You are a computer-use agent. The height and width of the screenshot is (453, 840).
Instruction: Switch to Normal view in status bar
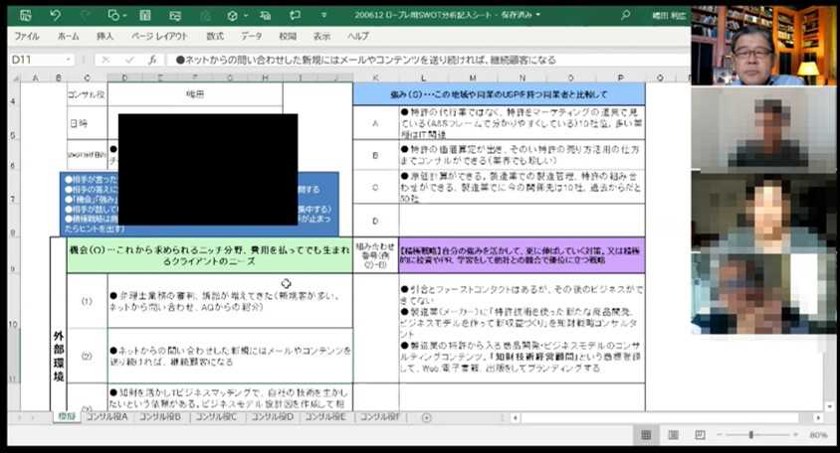pyautogui.click(x=646, y=435)
